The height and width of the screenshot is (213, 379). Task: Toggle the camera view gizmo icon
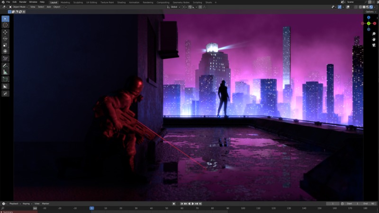pos(373,45)
